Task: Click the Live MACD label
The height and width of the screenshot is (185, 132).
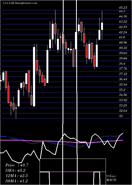Action: click(111, 178)
